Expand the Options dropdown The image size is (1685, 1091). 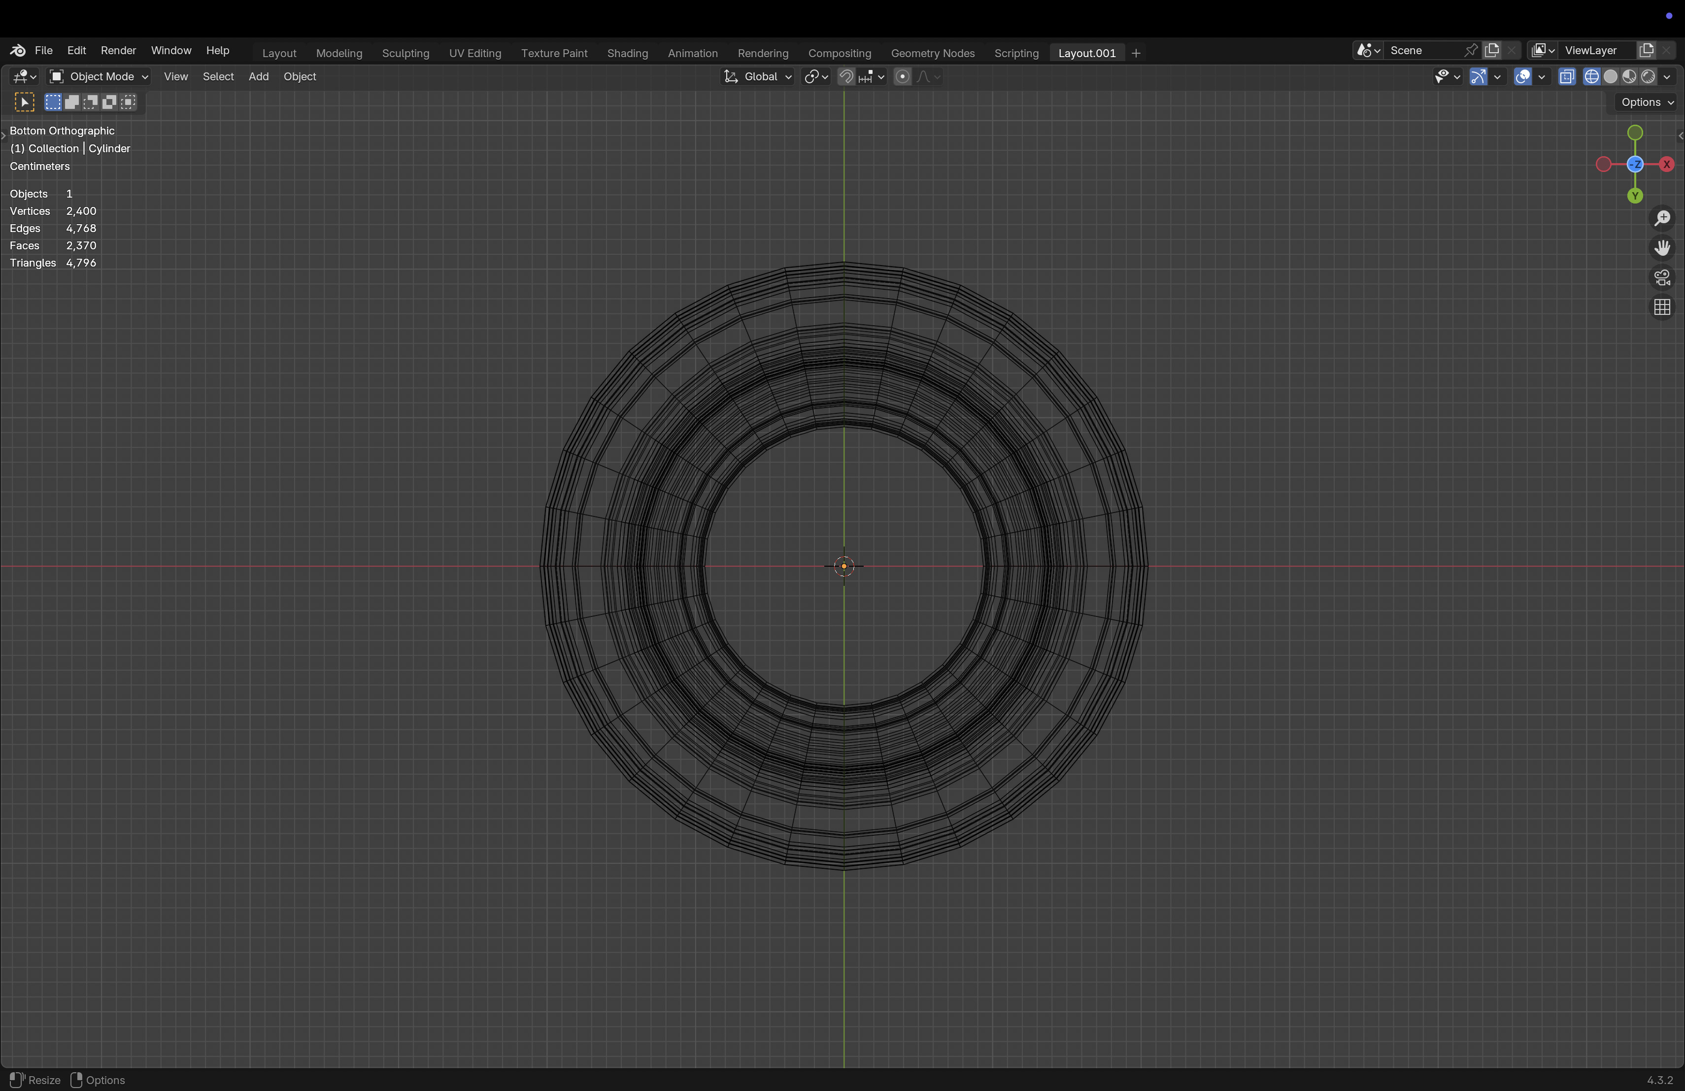[1647, 102]
